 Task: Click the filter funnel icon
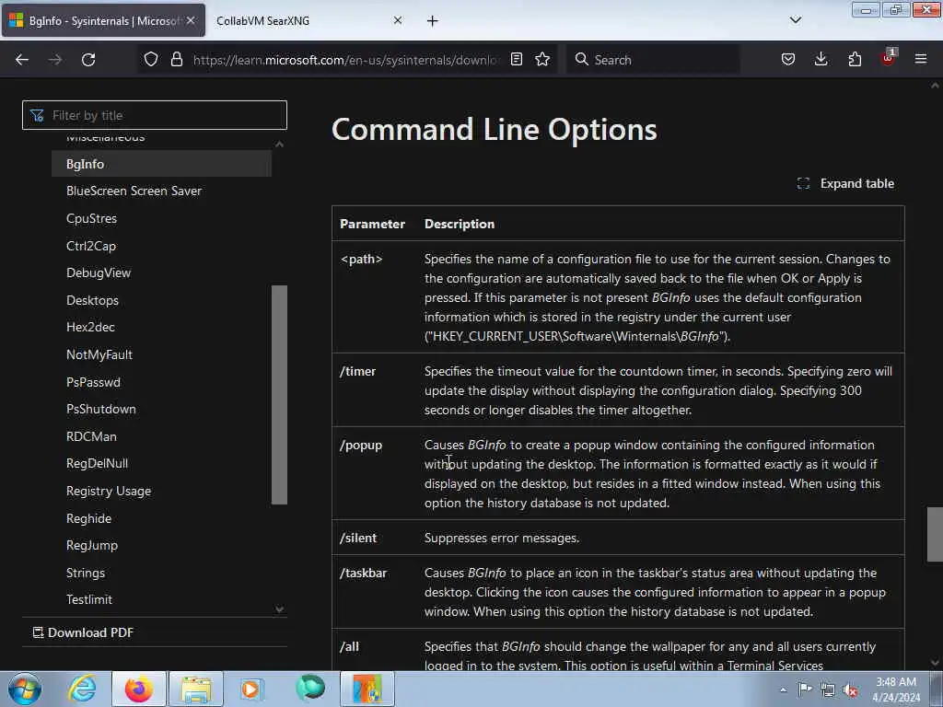point(37,115)
